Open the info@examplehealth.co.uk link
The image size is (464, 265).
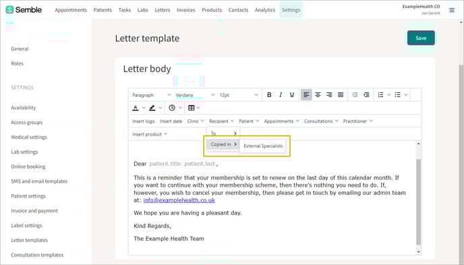(179, 200)
